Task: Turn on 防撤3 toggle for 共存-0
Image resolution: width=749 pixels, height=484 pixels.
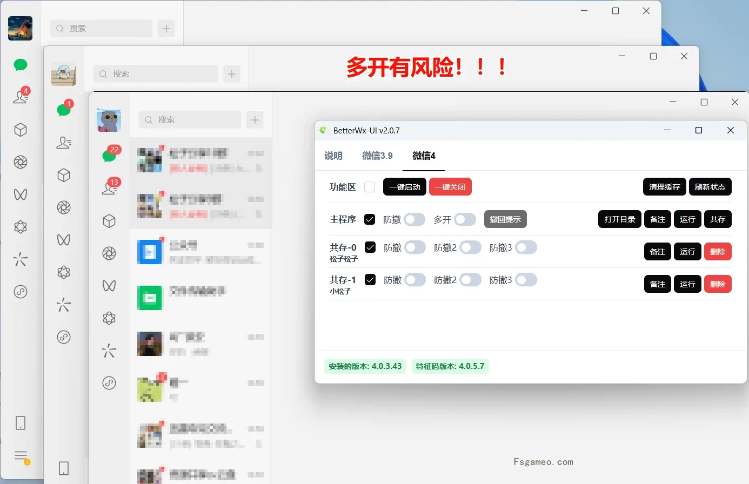Action: click(x=526, y=247)
